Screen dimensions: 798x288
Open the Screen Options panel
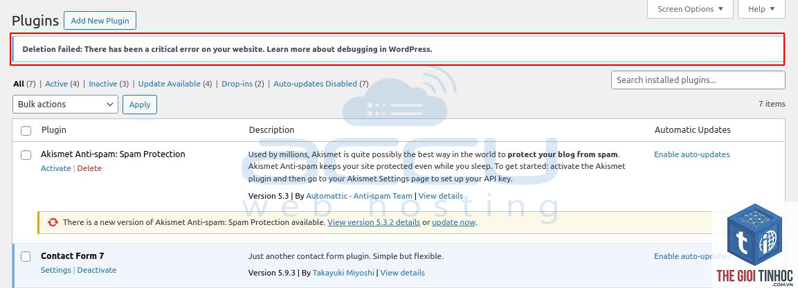click(690, 8)
